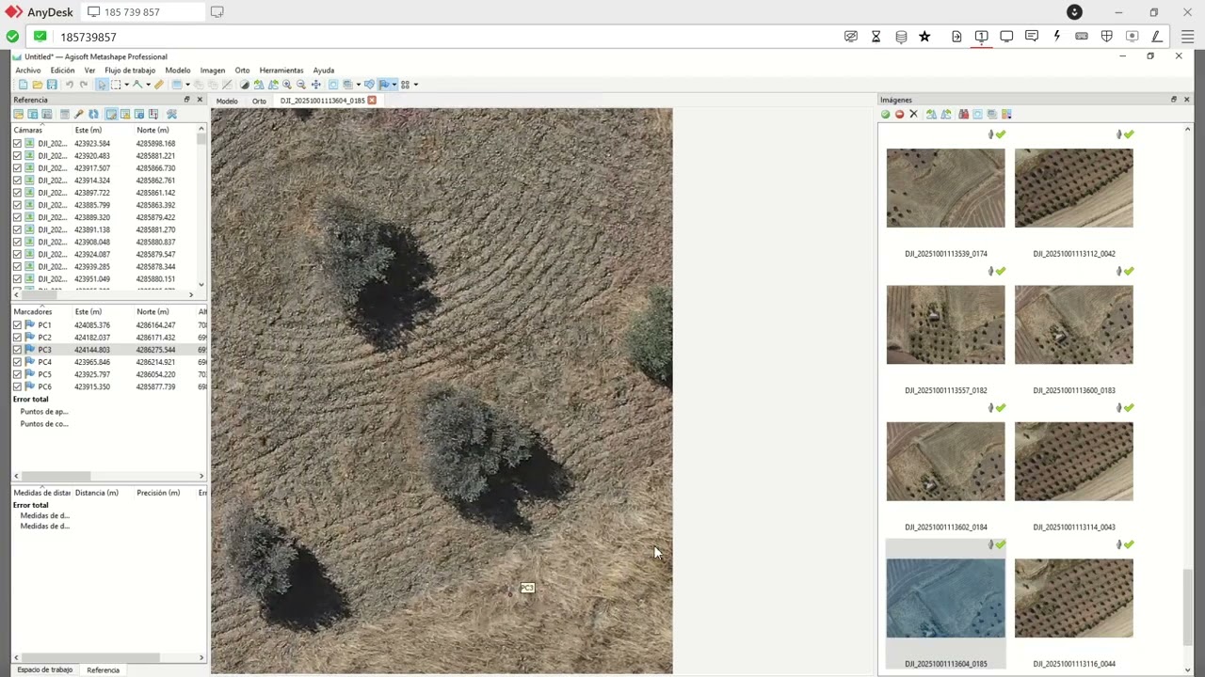Remove selected images X icon
Screen dimensions: 1205x677
point(913,114)
